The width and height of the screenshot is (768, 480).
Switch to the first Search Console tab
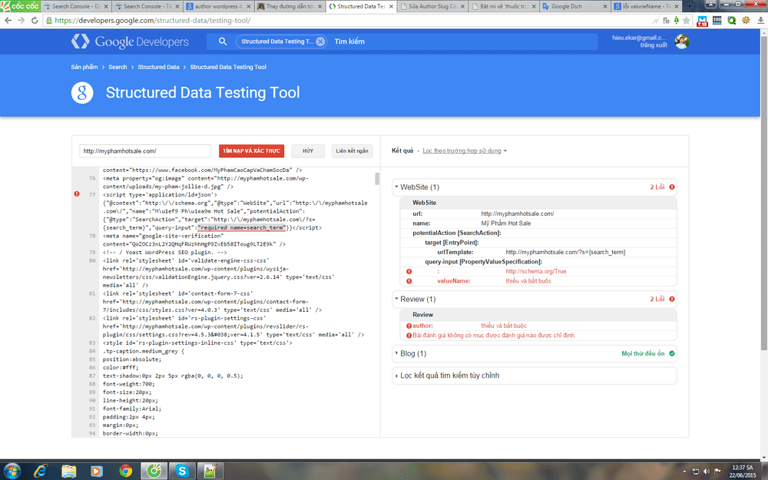(76, 6)
